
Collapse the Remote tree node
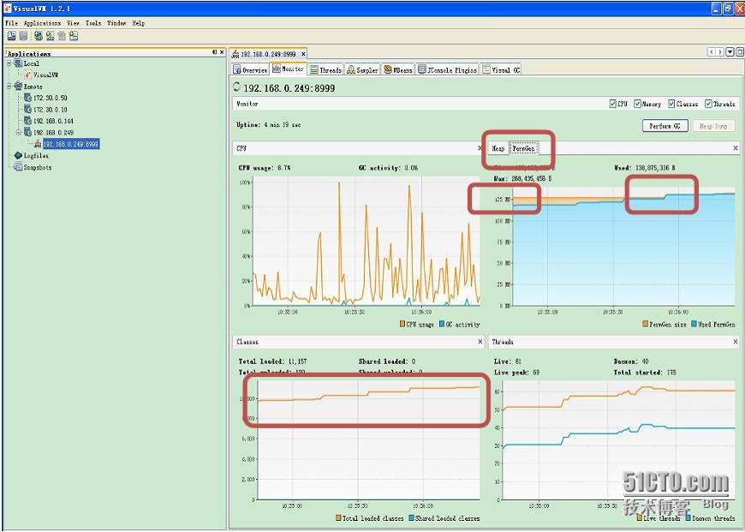click(9, 86)
